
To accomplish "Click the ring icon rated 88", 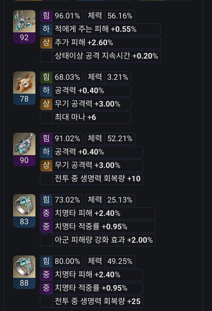I will click(24, 266).
